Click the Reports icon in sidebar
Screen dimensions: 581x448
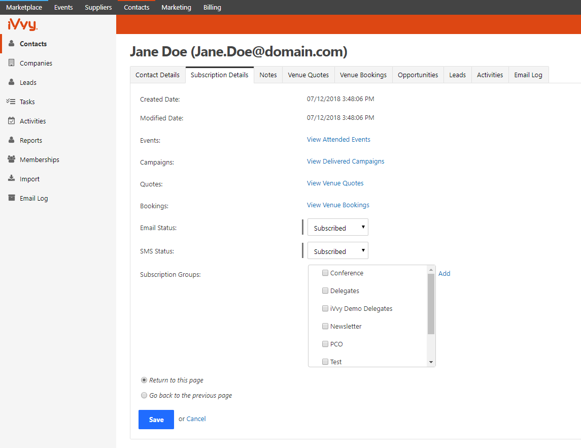12,140
